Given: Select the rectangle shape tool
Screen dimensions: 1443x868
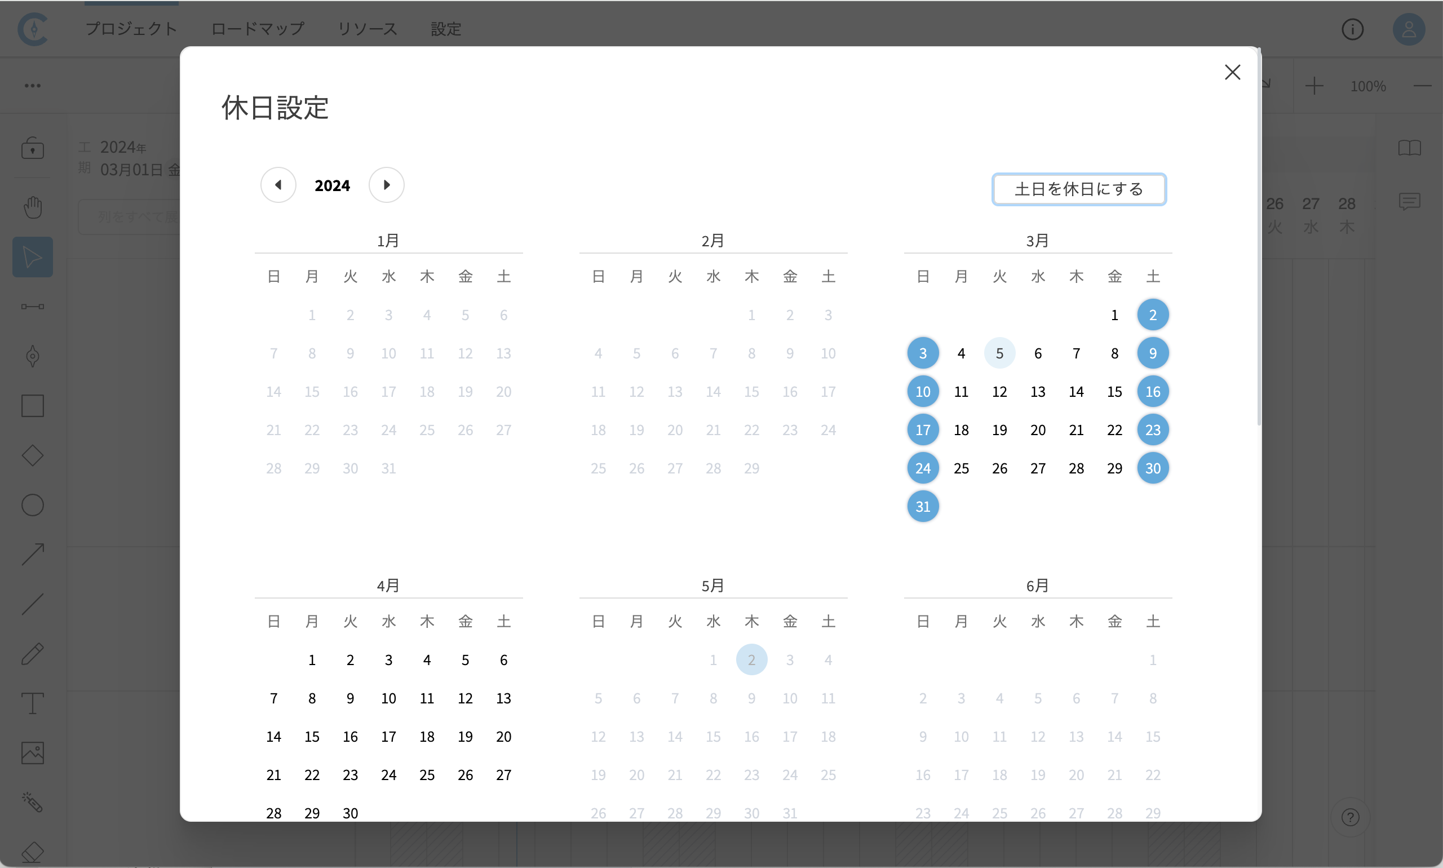Looking at the screenshot, I should click(x=33, y=406).
